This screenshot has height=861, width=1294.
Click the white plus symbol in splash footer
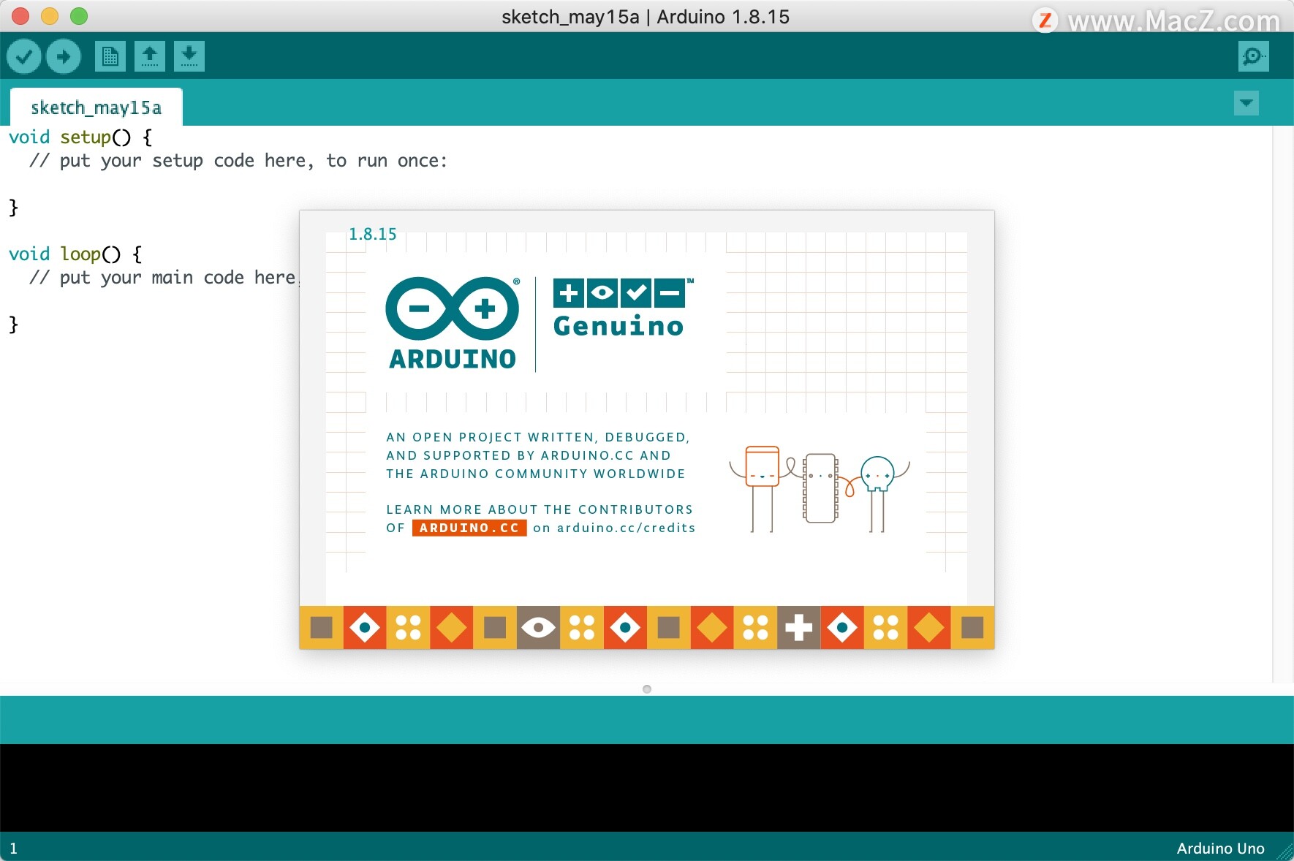[798, 627]
